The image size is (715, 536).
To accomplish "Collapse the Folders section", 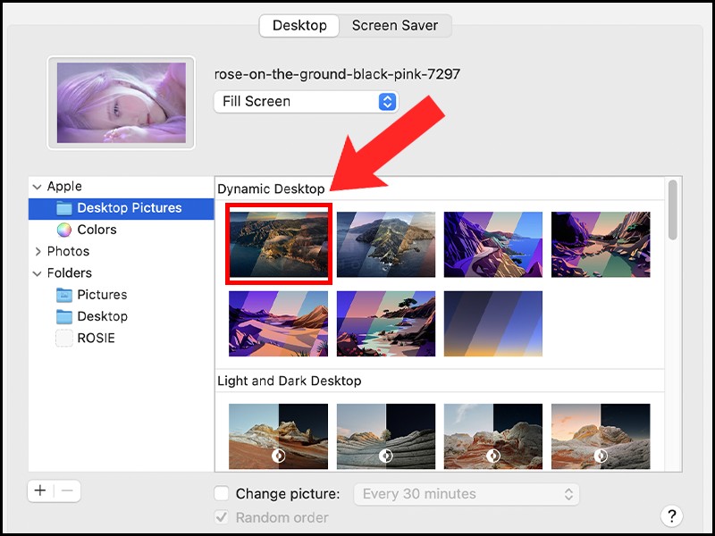I will (37, 273).
